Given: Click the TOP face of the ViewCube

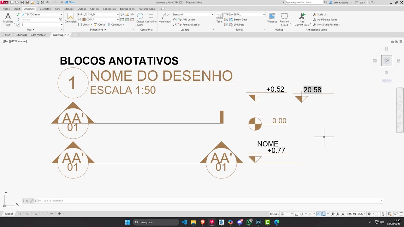Looking at the screenshot, I should tap(387, 61).
